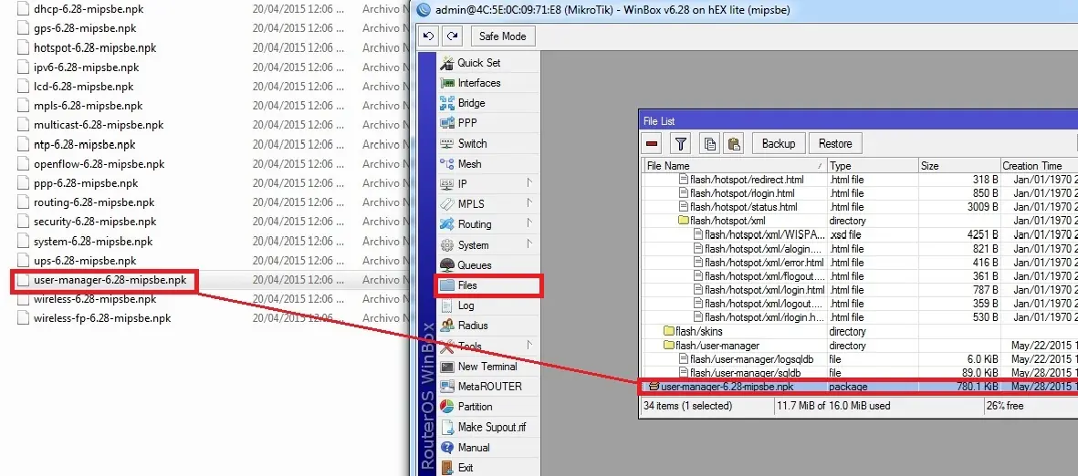Viewport: 1078px width, 476px height.
Task: Click the Manual icon in sidebar
Action: click(x=447, y=447)
